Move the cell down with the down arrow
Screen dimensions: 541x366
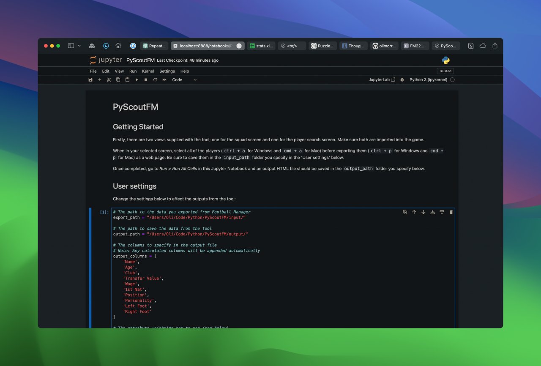(424, 212)
